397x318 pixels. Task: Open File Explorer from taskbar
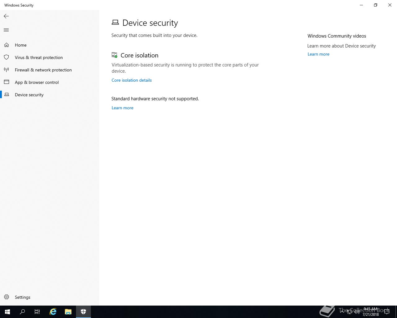point(68,312)
